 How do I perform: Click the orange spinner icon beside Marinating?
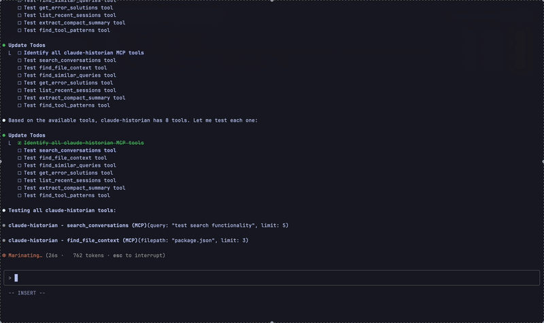[x=4, y=256]
